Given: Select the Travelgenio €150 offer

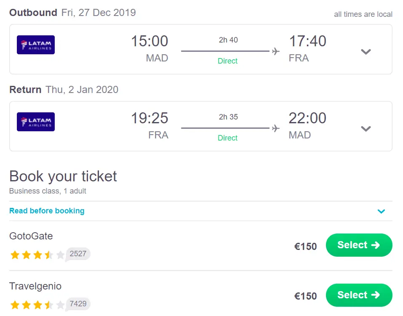Looking at the screenshot, I should pos(359,295).
